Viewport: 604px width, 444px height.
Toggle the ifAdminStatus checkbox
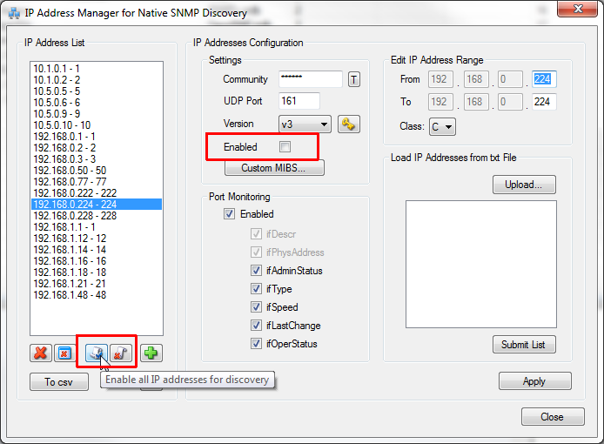tap(256, 271)
